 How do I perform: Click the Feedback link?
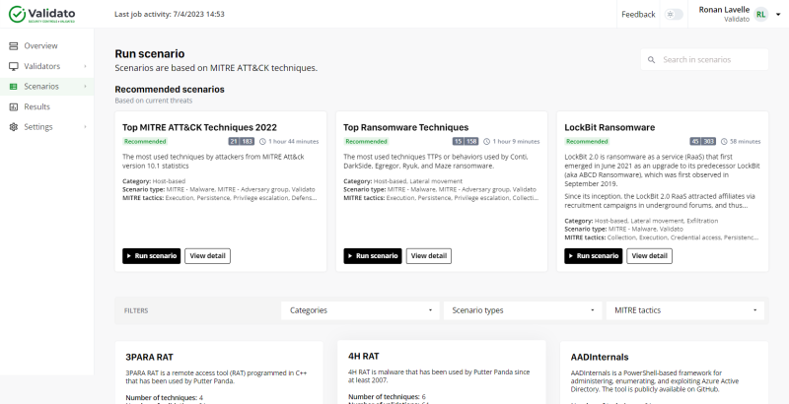click(637, 15)
